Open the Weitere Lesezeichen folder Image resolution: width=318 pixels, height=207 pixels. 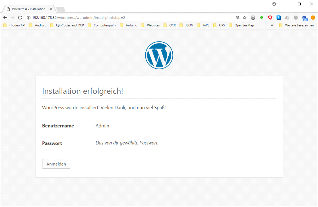(296, 25)
